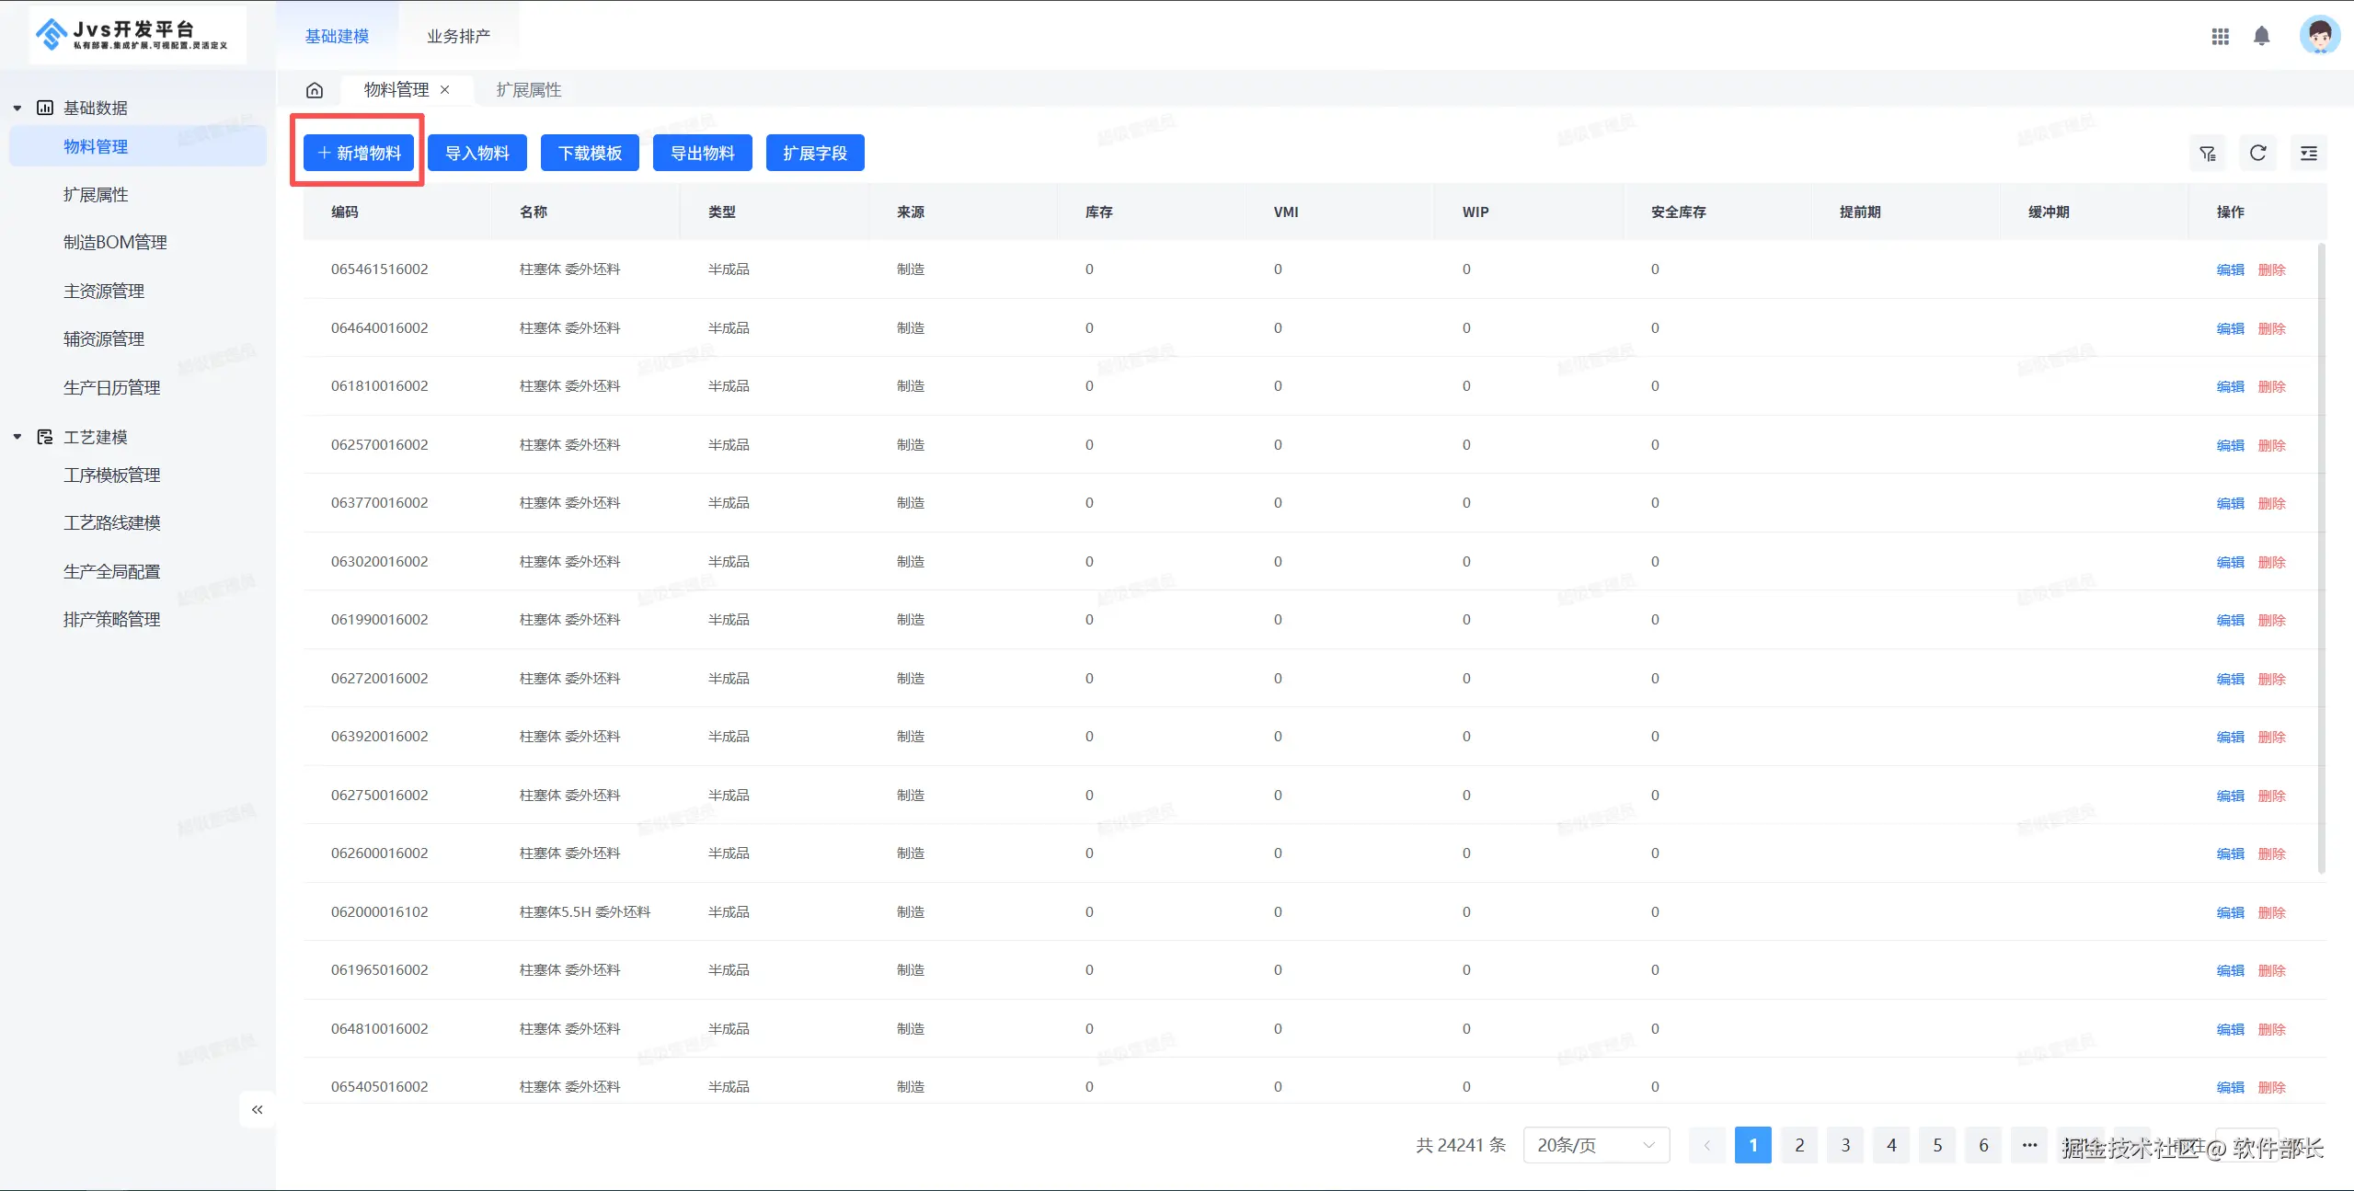Collapse the 工艺建模 tree group
Viewport: 2354px width, 1191px height.
tap(17, 437)
